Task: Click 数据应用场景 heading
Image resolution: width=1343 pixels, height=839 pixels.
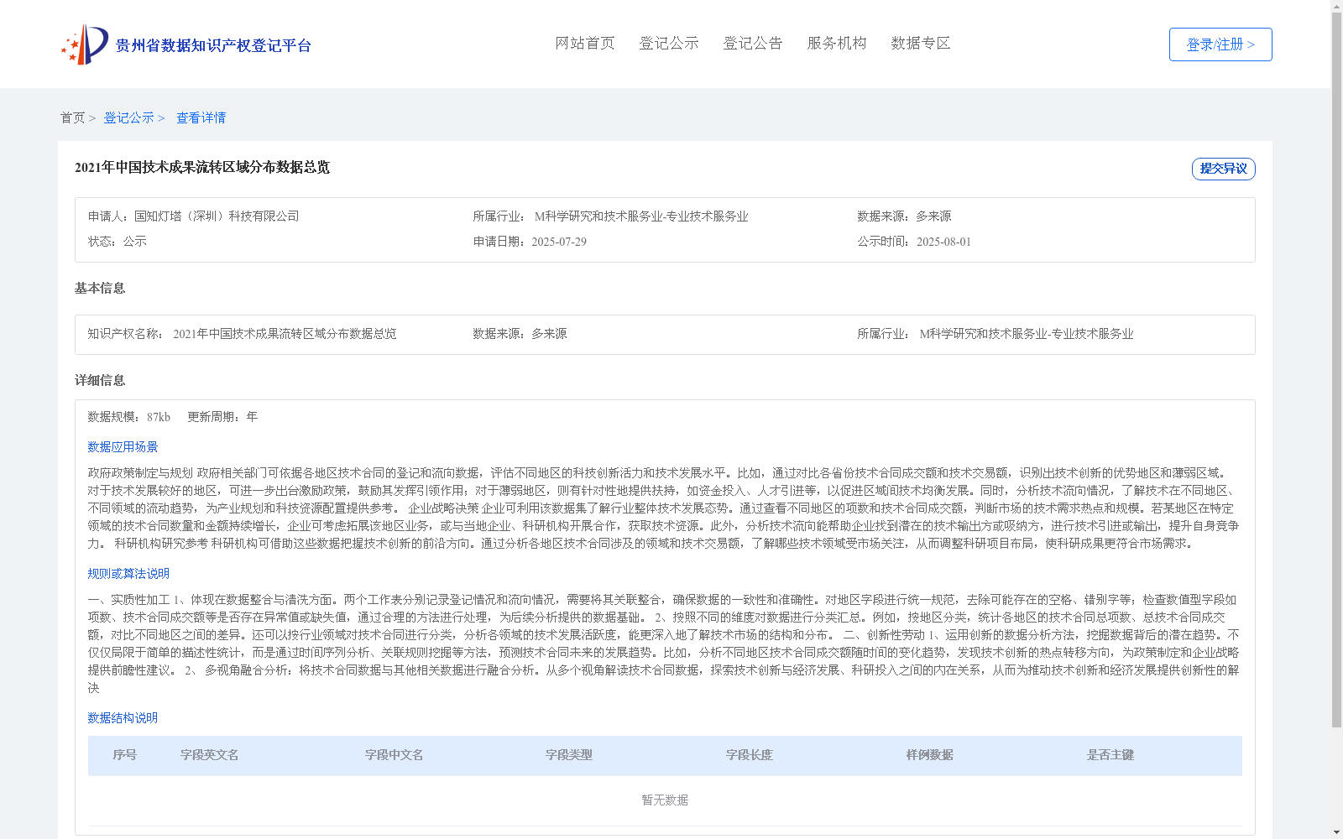Action: tap(123, 447)
